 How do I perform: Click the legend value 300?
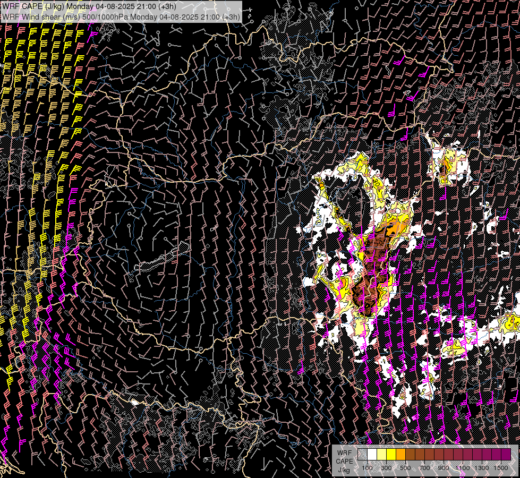(386, 468)
